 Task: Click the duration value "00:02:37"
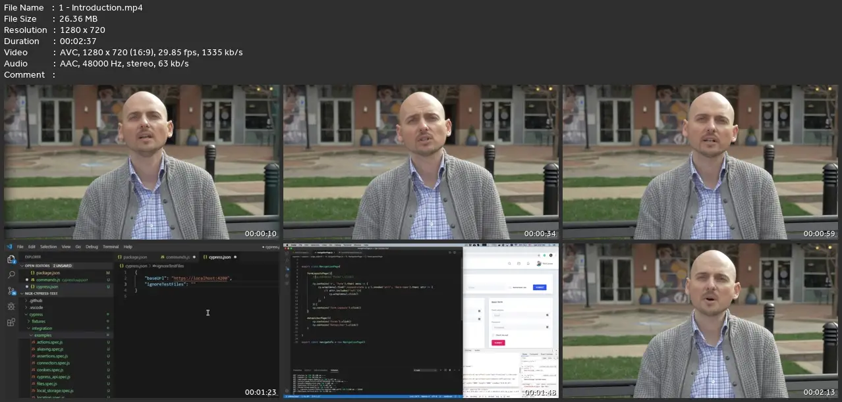pos(78,41)
